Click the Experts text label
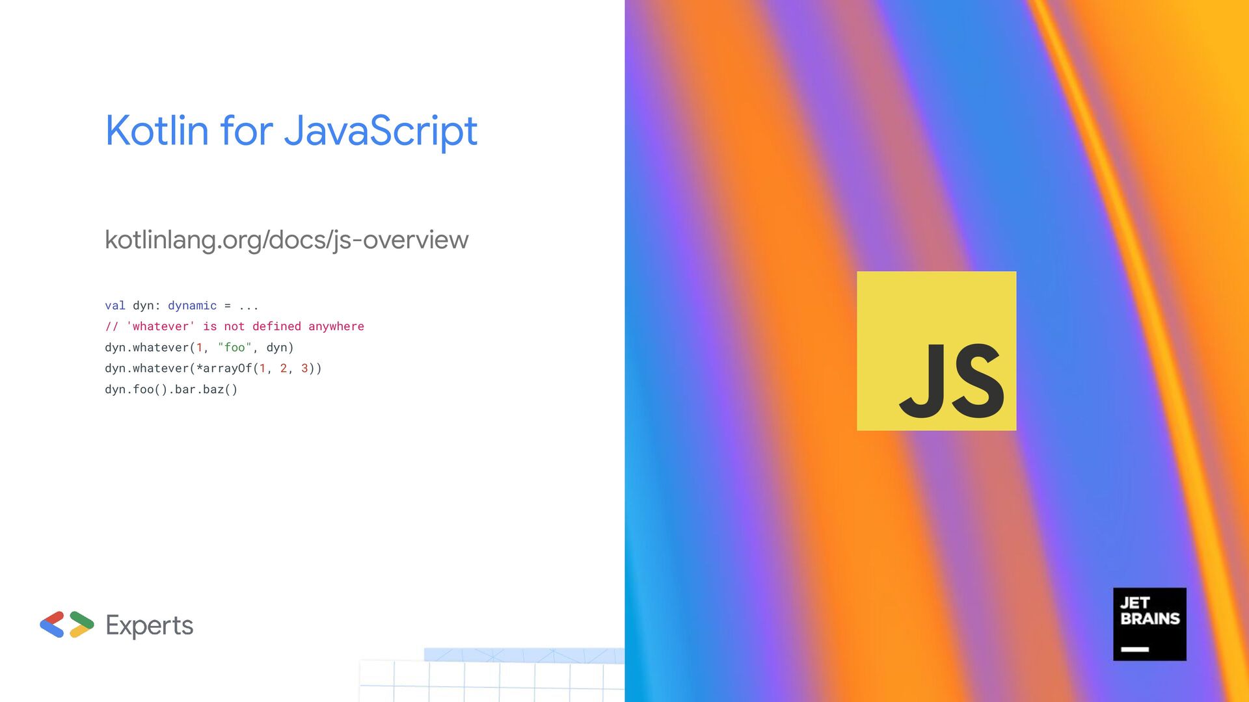1249x702 pixels. tap(149, 625)
